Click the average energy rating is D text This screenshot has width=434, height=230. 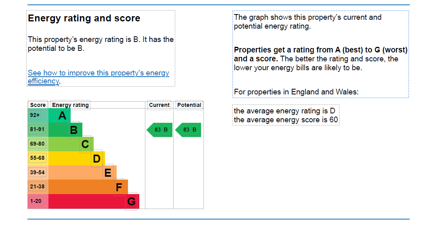[x=284, y=111]
